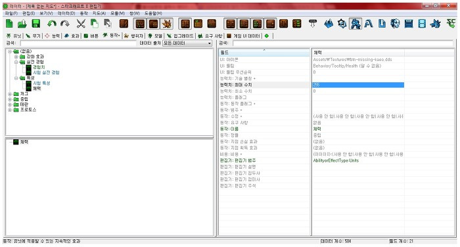Switch to the 유닛 data tab

tap(14, 35)
